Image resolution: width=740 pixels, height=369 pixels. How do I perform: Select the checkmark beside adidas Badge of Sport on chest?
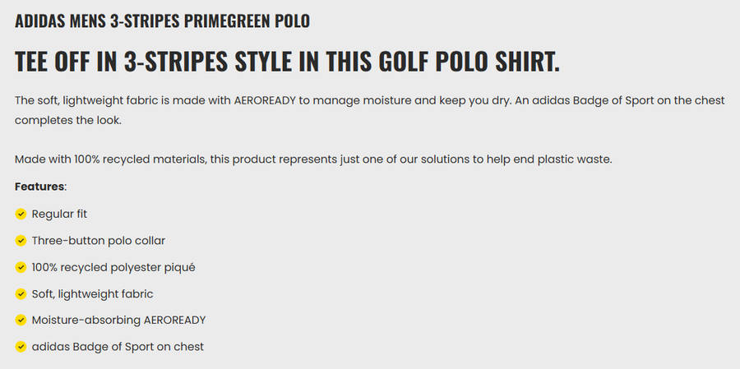(21, 347)
